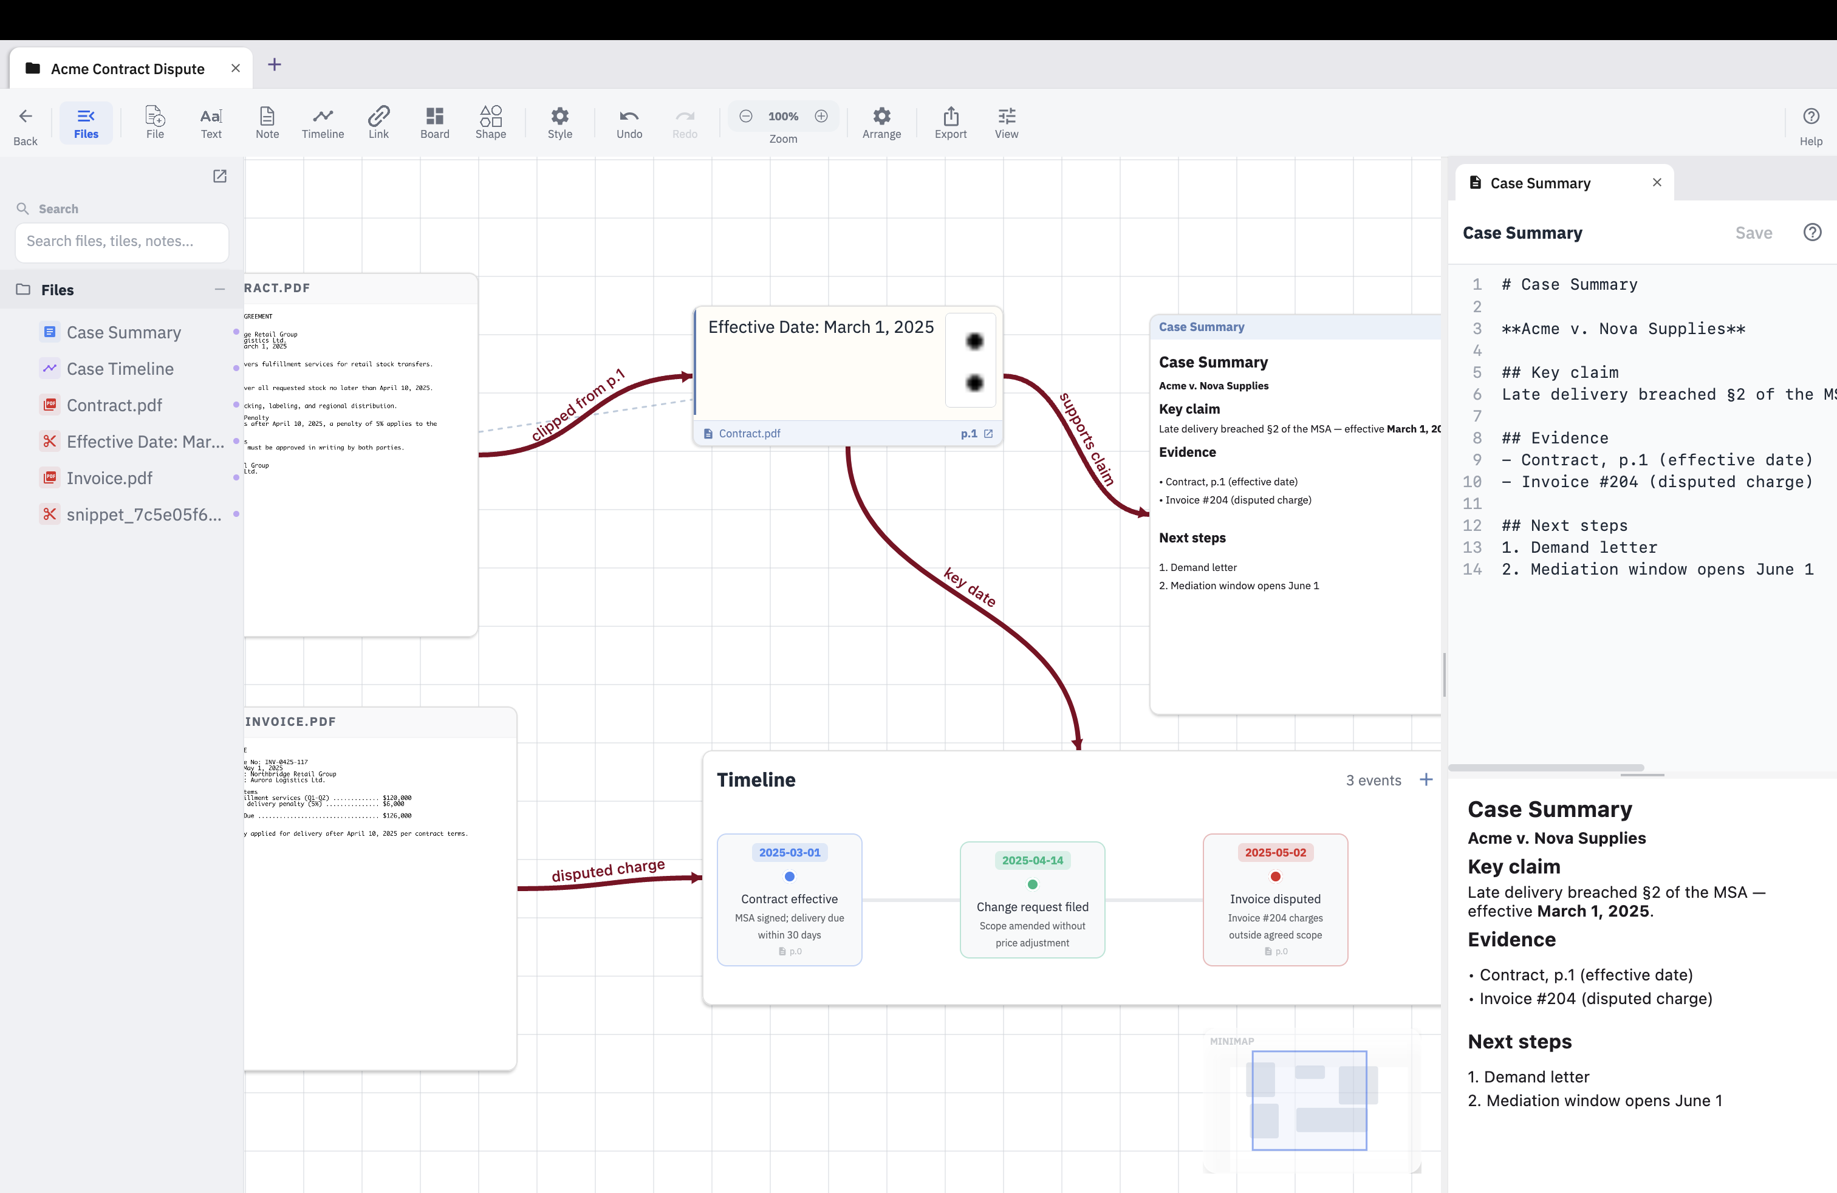Collapse the Files section

(x=220, y=289)
